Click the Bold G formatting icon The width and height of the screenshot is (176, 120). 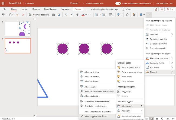tap(77, 15)
